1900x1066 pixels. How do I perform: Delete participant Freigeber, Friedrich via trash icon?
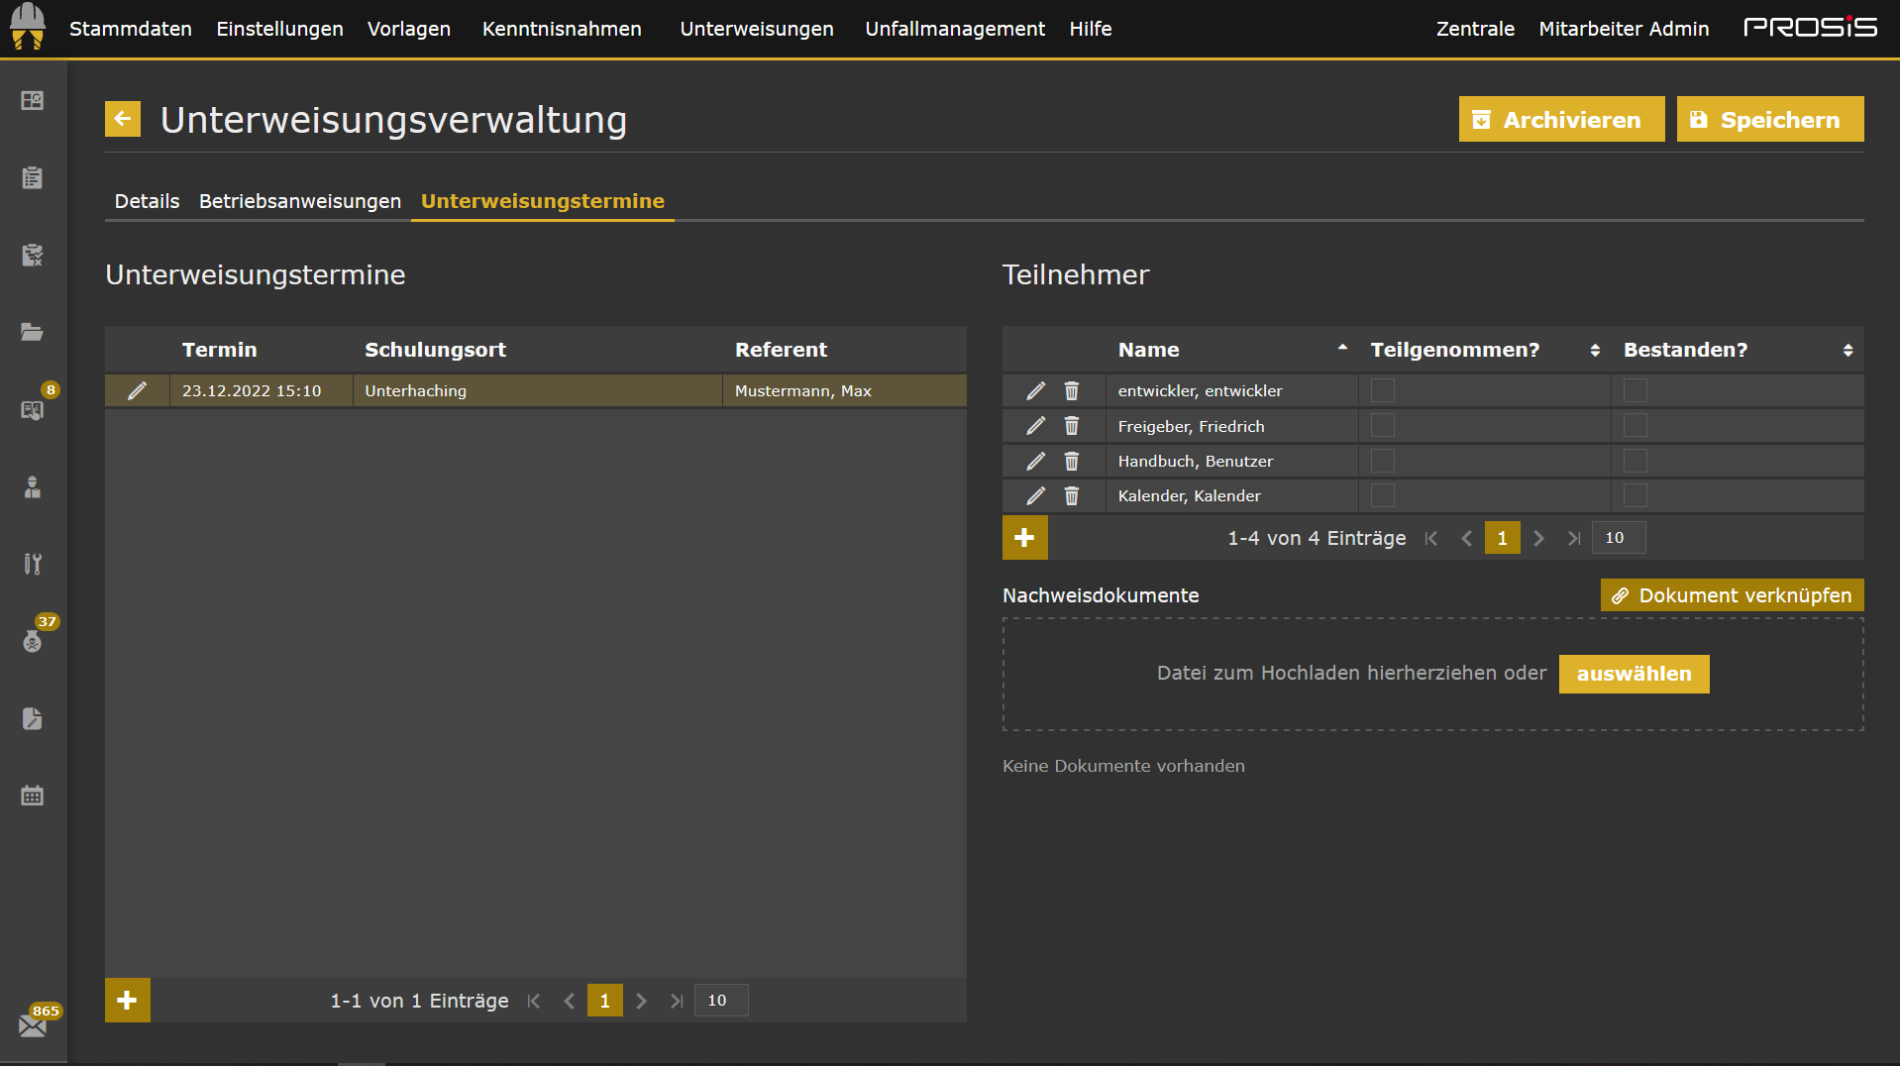(1071, 426)
